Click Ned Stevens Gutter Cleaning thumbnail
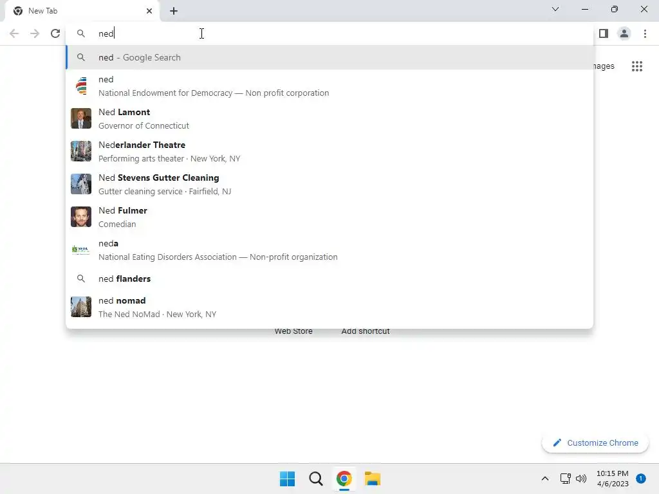This screenshot has height=494, width=659. (81, 184)
